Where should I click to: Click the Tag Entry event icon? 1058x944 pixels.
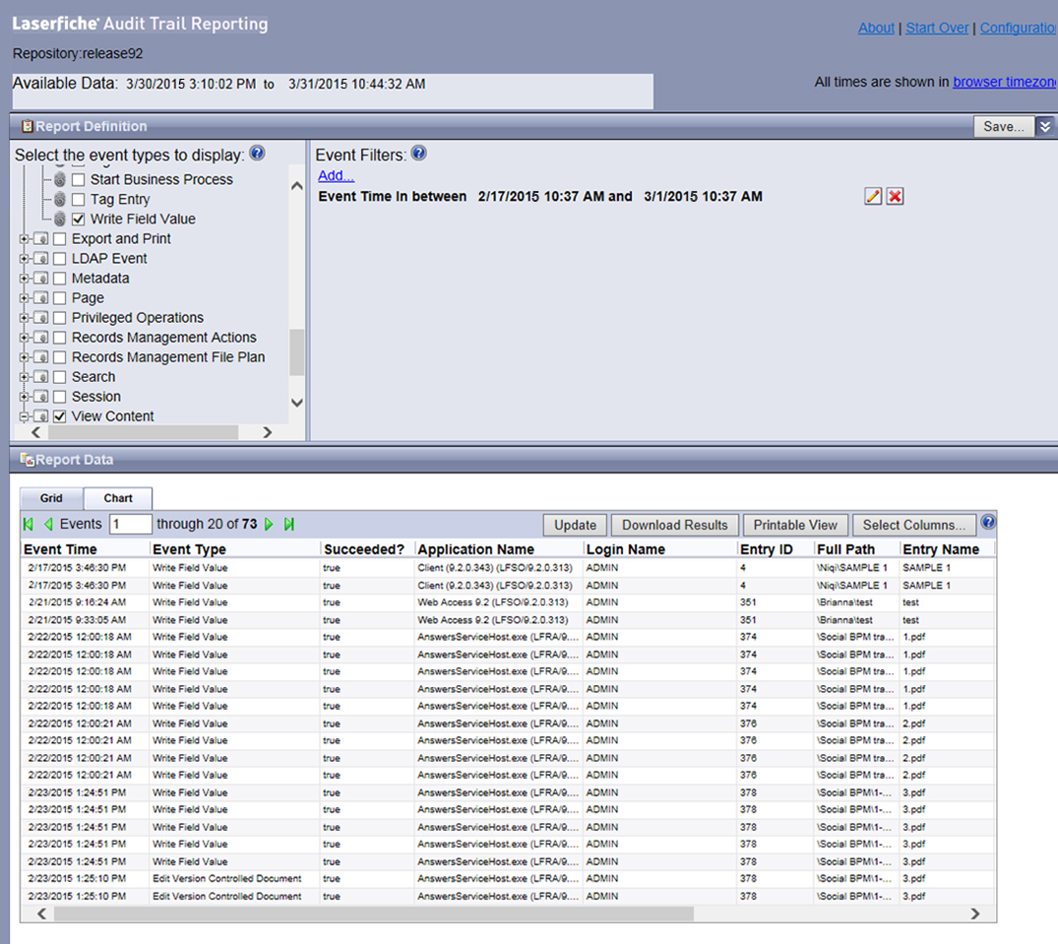click(60, 199)
